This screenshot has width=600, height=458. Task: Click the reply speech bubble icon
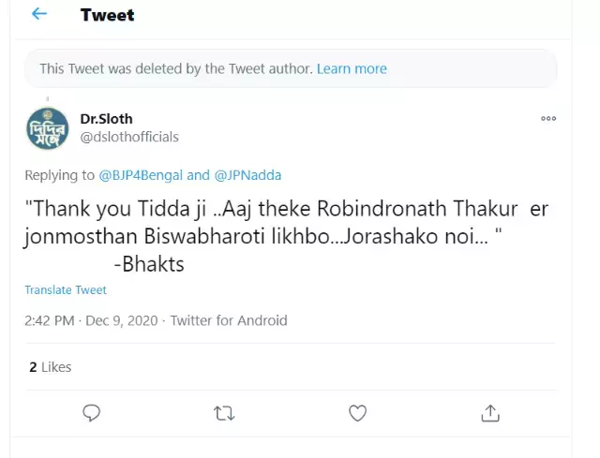tap(92, 413)
